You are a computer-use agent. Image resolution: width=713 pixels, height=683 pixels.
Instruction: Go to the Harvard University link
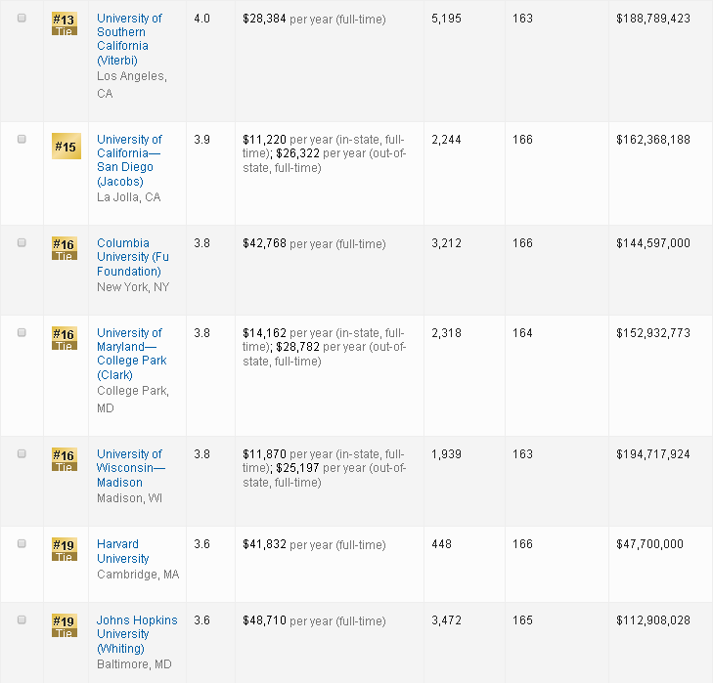(122, 551)
